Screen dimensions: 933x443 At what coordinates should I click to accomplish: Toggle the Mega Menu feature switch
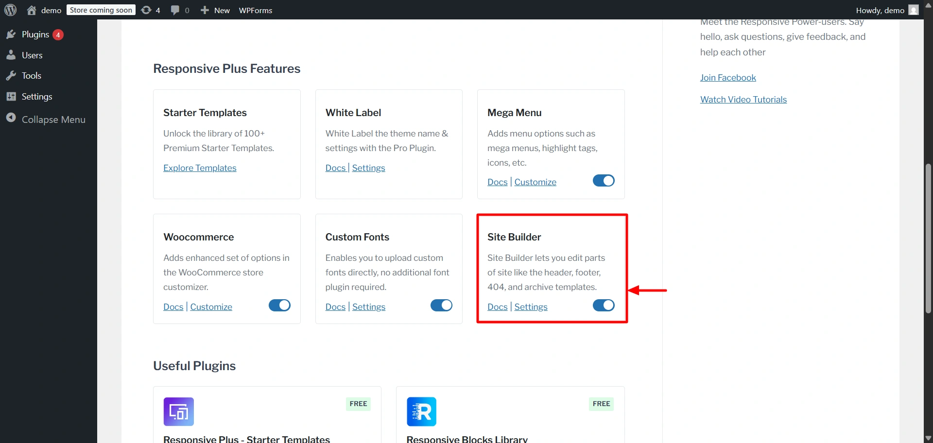pos(604,181)
